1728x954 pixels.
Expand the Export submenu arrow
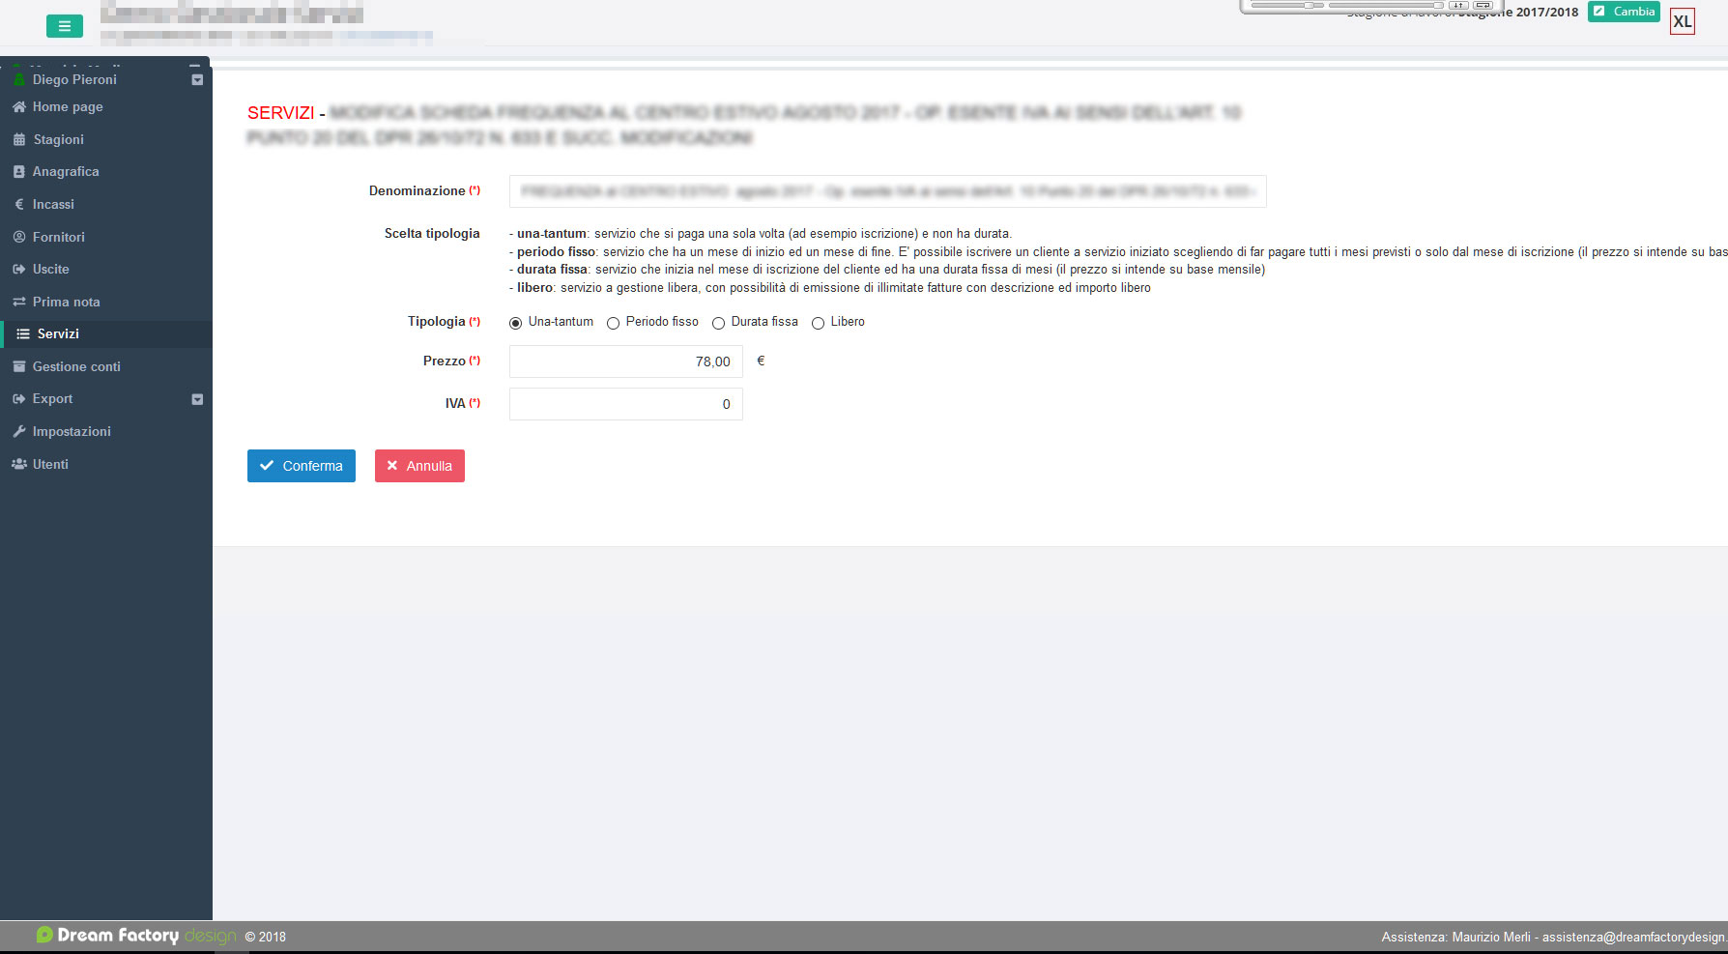click(x=197, y=399)
